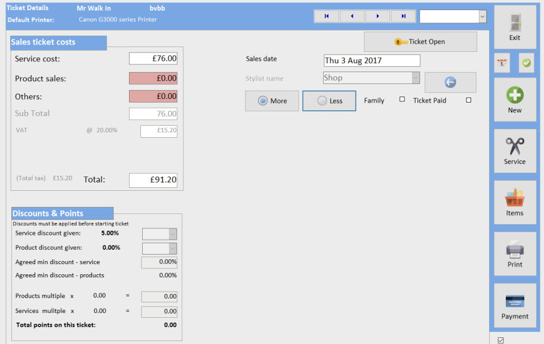This screenshot has width=544, height=344.
Task: Click the Sales ticket costs header
Action: [x=59, y=42]
